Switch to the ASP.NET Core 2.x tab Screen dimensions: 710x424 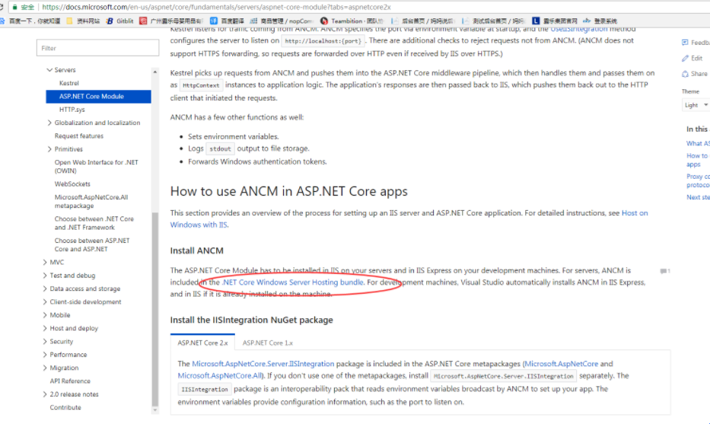[x=202, y=343]
